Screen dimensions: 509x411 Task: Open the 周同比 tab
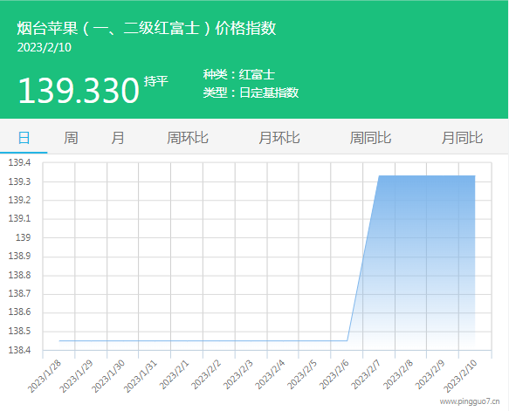[x=370, y=138]
